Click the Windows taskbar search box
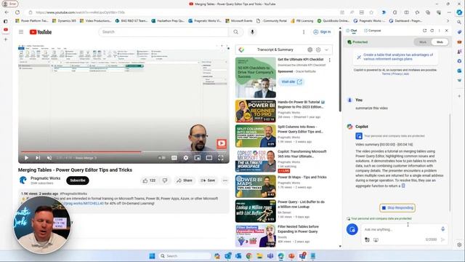The image size is (465, 262). (x=184, y=255)
